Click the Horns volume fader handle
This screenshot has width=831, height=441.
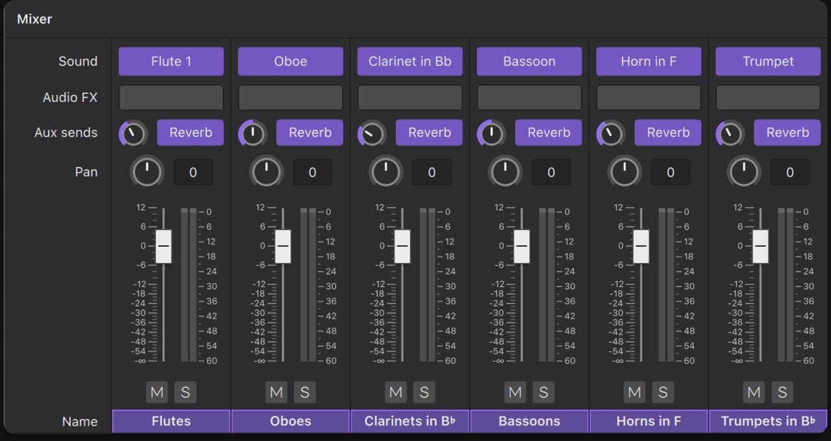coord(641,246)
